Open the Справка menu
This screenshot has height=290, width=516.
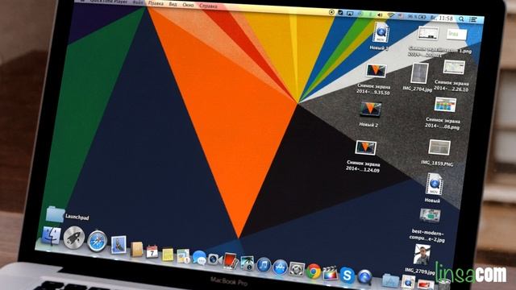click(x=208, y=6)
